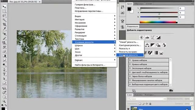The height and width of the screenshot is (110, 195).
Task: Toggle new adjustments clip to layer icon
Action: (171, 91)
